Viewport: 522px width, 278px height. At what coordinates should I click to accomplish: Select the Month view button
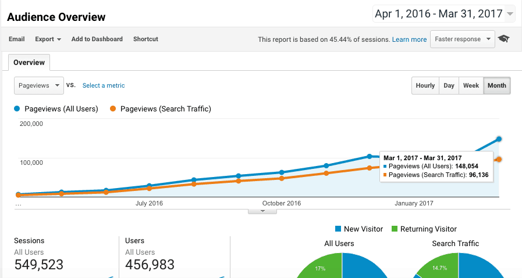click(x=496, y=85)
